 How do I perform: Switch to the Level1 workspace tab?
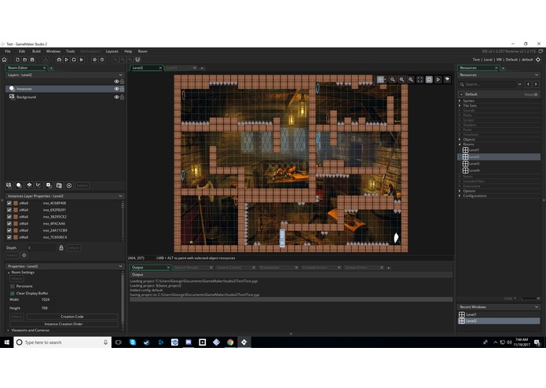point(181,68)
